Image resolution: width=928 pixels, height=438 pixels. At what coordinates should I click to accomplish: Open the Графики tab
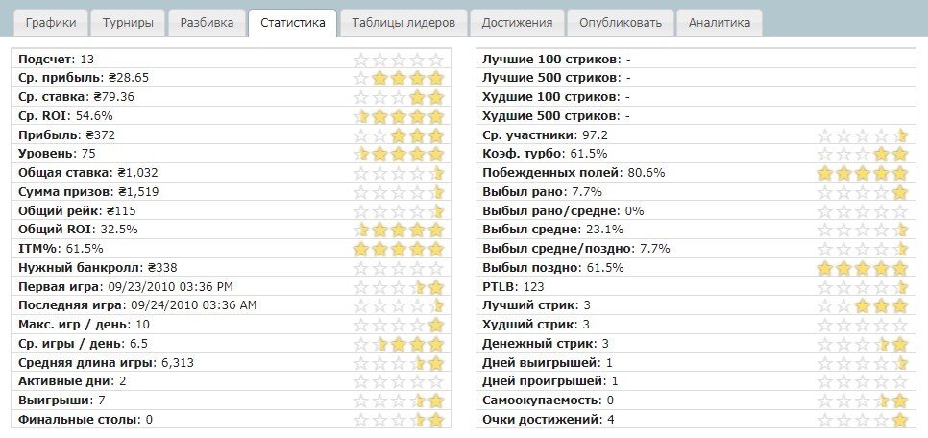(x=53, y=23)
